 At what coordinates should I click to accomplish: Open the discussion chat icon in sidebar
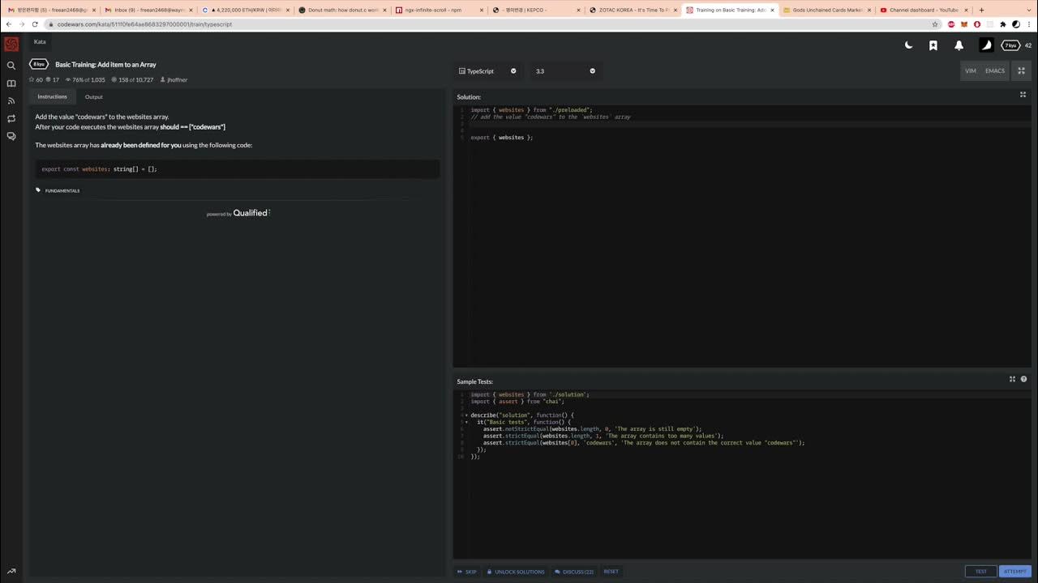coord(11,137)
